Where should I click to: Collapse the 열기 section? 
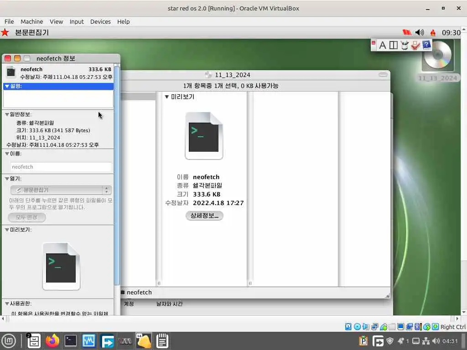7,179
